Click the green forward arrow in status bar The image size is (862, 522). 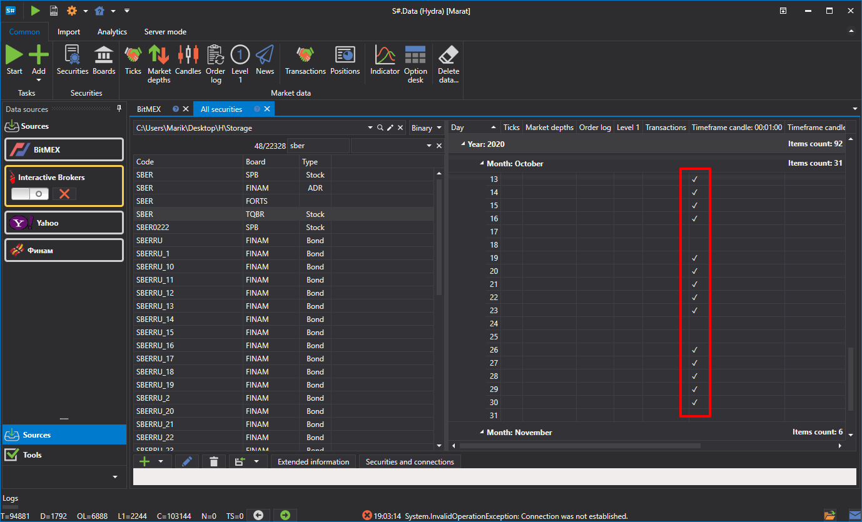click(285, 515)
